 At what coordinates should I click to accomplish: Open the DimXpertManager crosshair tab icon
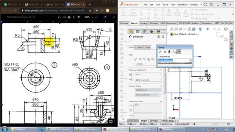click(152, 32)
